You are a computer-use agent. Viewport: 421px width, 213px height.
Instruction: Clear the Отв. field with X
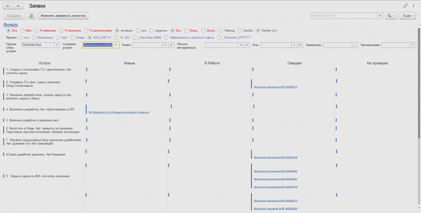point(300,45)
